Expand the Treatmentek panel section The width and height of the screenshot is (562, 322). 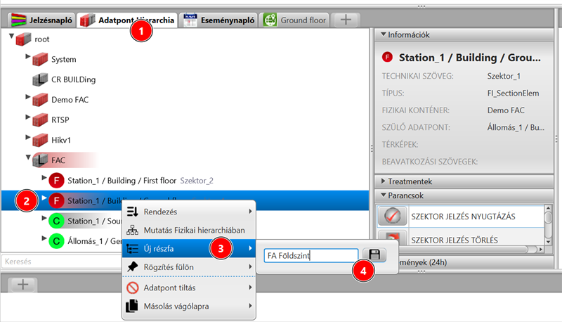click(384, 181)
